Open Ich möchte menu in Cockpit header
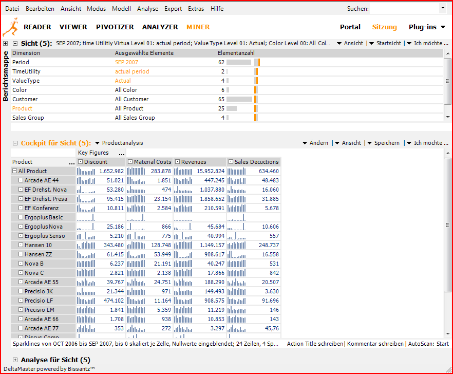Viewport: 453px width, 374px height. coord(427,143)
